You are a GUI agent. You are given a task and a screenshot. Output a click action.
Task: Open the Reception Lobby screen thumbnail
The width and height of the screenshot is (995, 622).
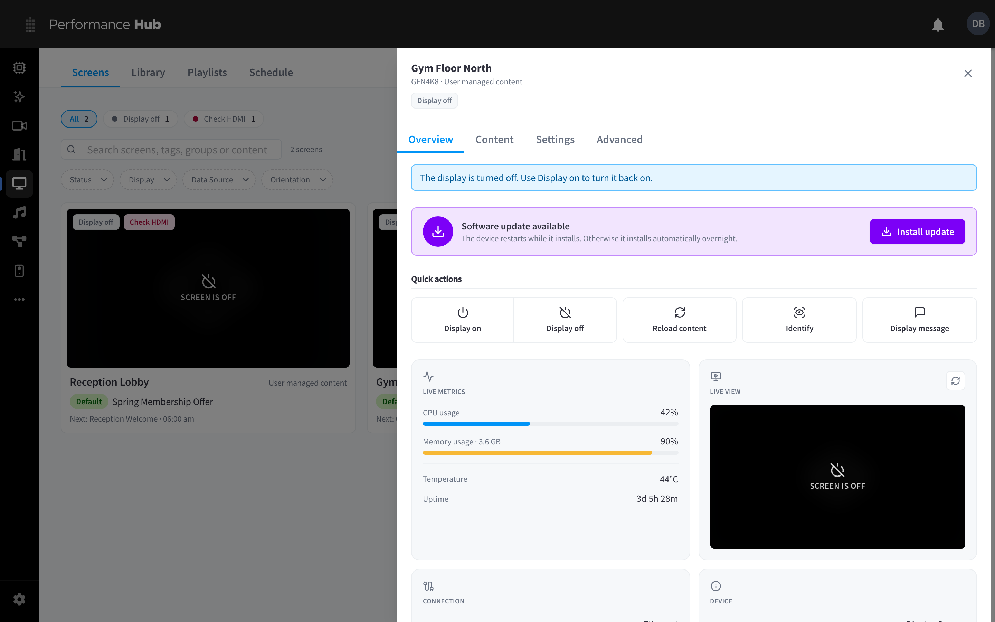[208, 288]
